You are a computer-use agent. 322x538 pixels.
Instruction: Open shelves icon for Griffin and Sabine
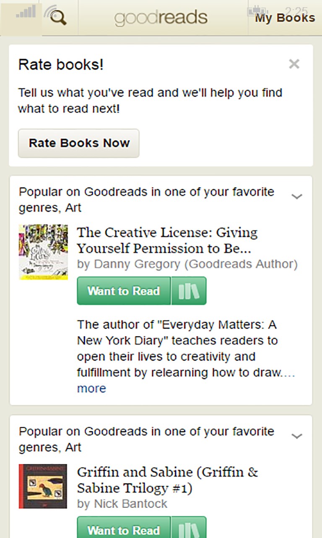(189, 529)
